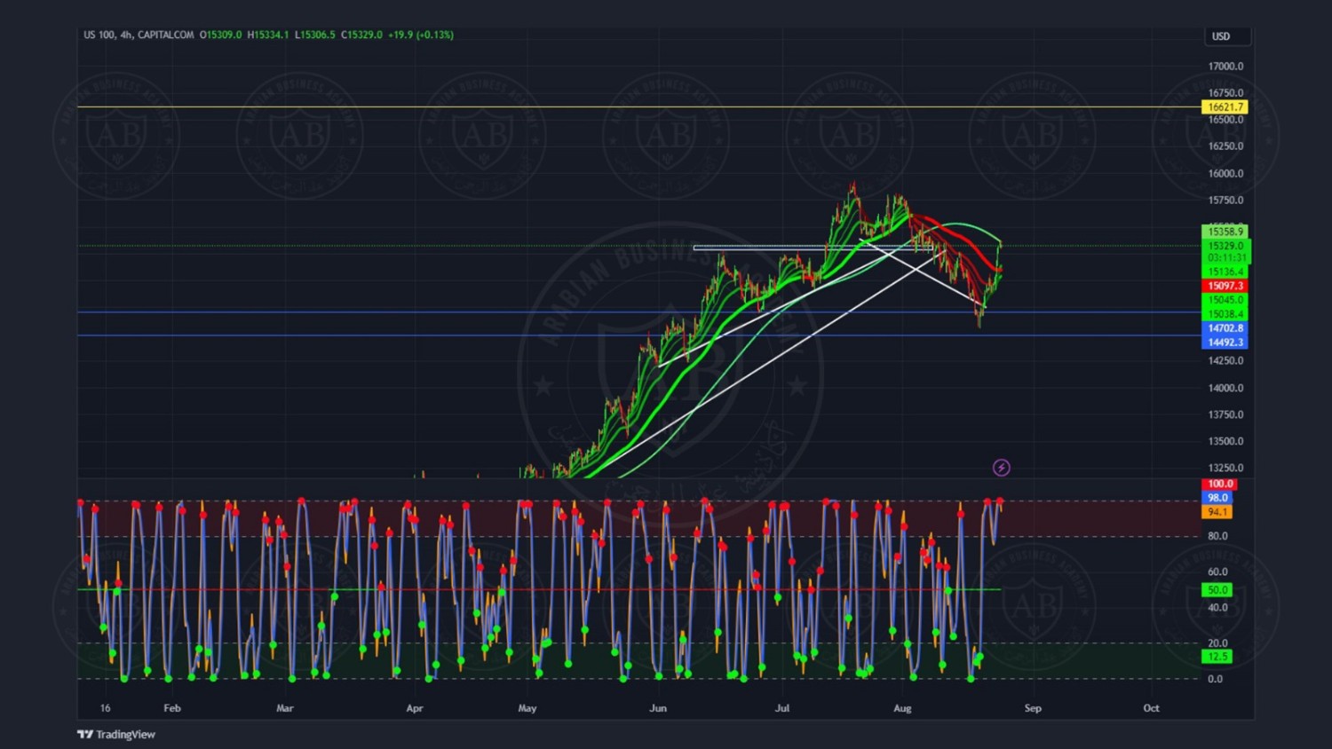1332x749 pixels.
Task: Select the blue 14492.3 price label
Action: [1225, 343]
